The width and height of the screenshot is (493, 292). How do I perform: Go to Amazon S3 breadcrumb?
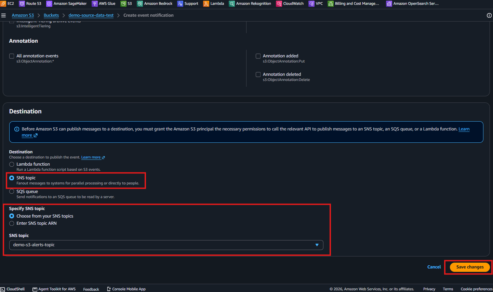23,15
